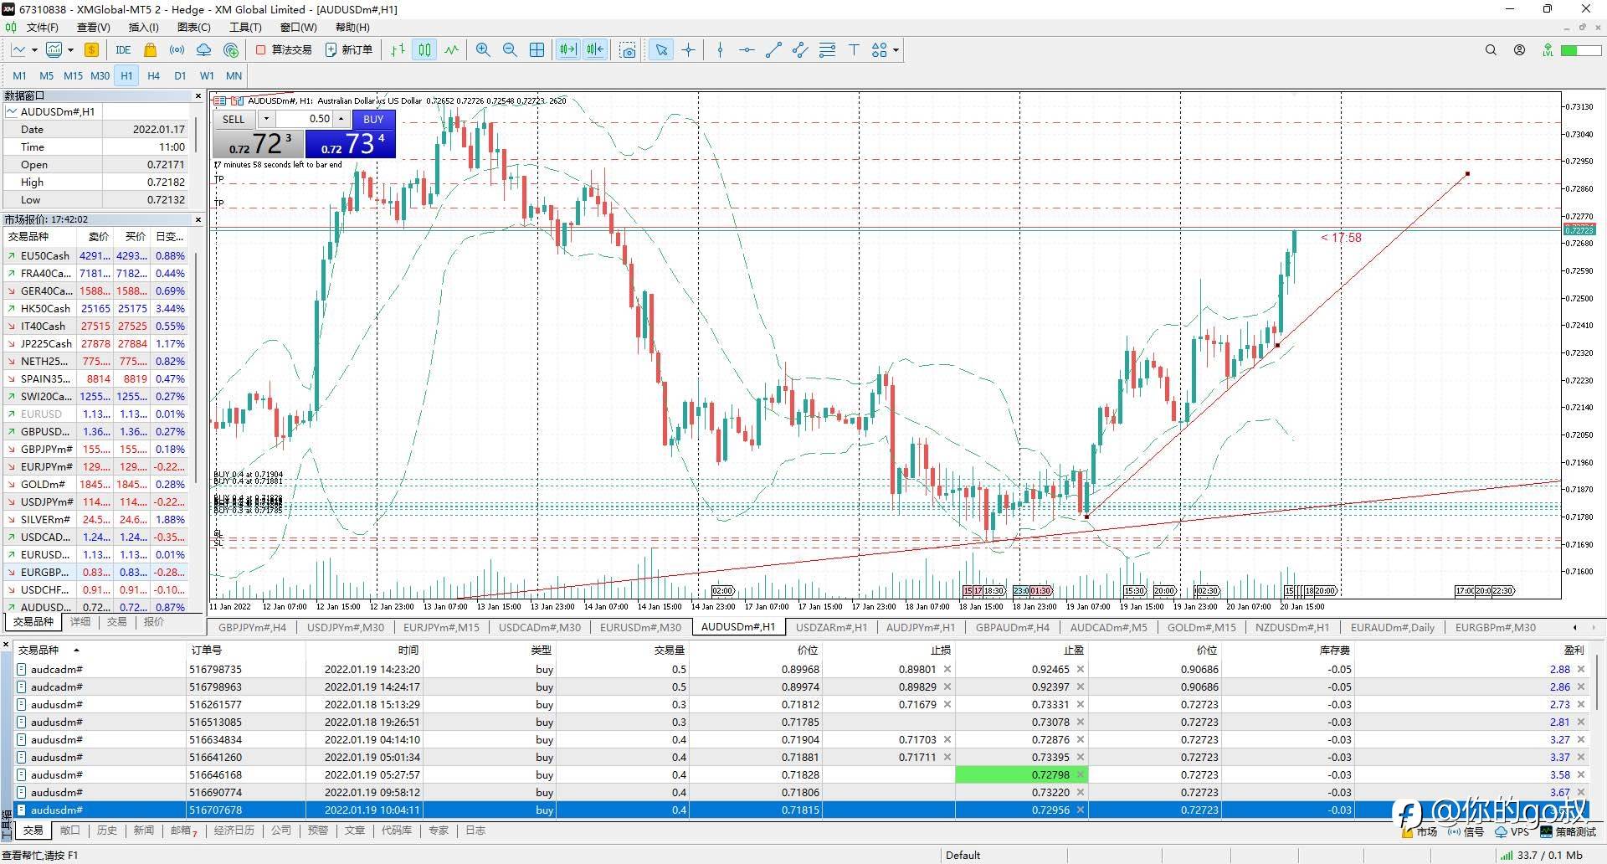Click the one-click volume field 0.50
The height and width of the screenshot is (864, 1607).
click(305, 119)
